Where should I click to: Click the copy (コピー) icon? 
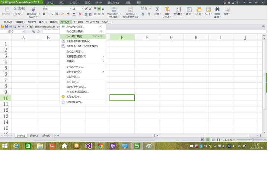15,14
